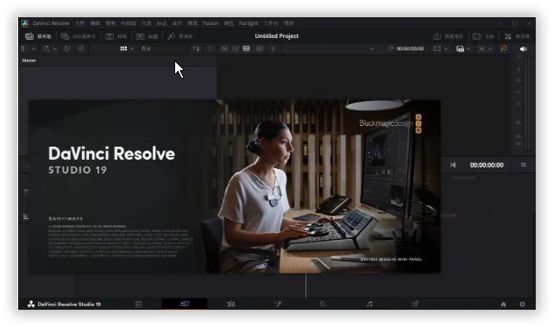The width and height of the screenshot is (553, 327).
Task: Switch to the Edit page tab
Action: [231, 304]
